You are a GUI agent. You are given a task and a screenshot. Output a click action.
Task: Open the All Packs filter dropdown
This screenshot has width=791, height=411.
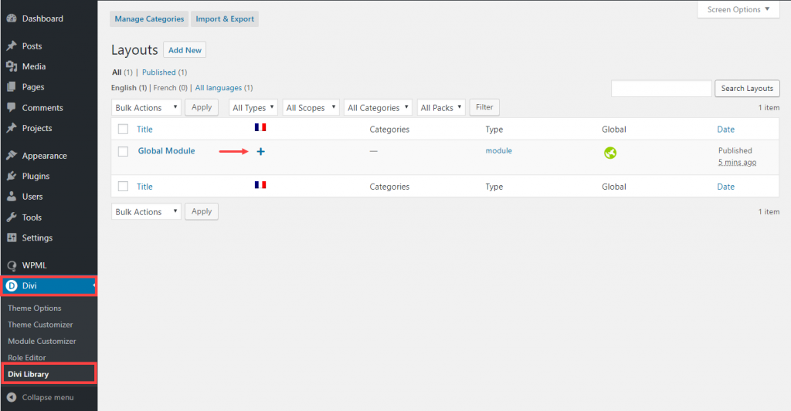441,107
